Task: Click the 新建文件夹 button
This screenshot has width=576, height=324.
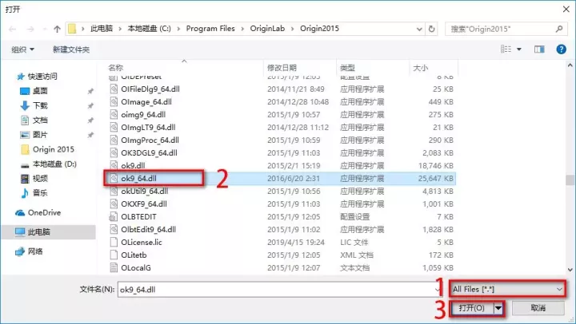Action: (71, 49)
